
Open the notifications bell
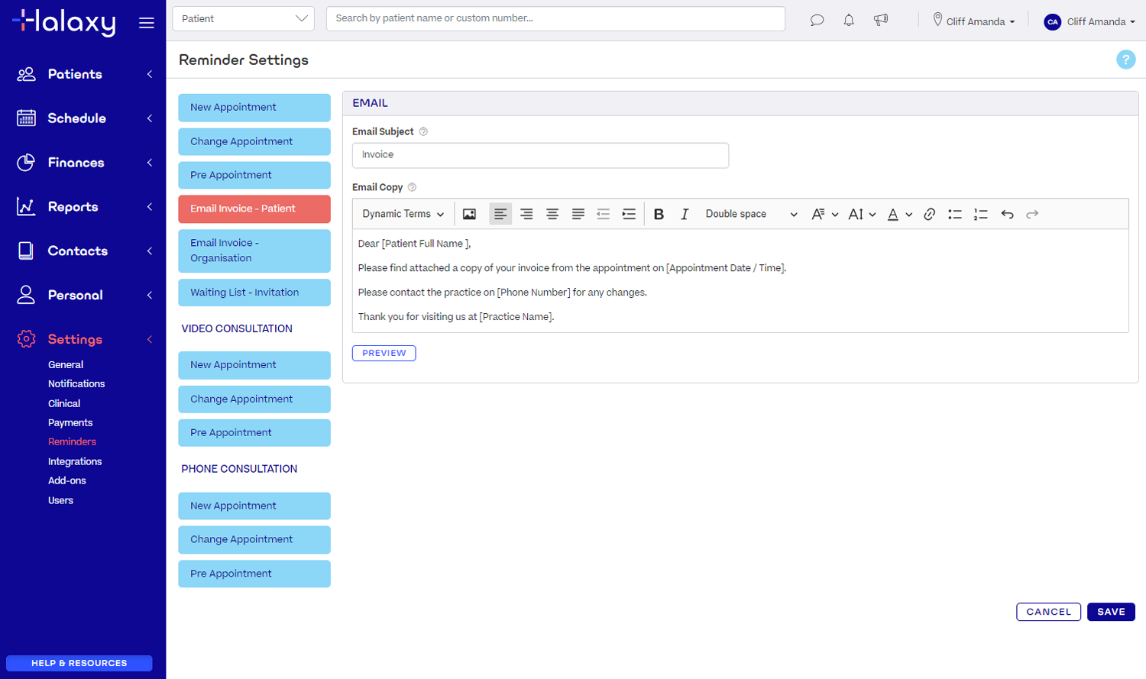pos(848,21)
